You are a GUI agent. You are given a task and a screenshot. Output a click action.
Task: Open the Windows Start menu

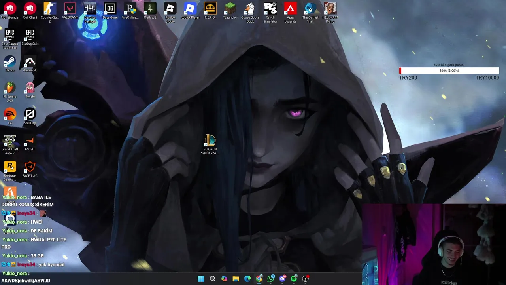pyautogui.click(x=201, y=279)
